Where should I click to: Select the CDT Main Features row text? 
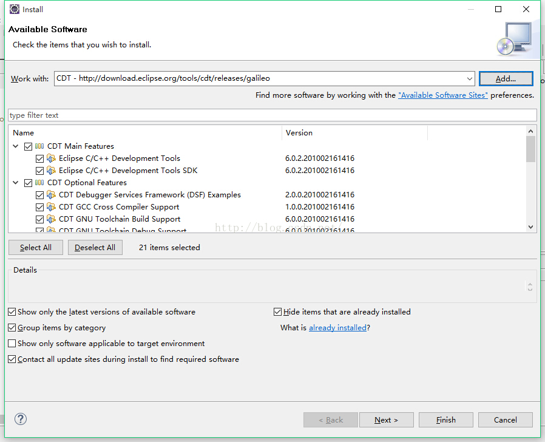[x=81, y=146]
